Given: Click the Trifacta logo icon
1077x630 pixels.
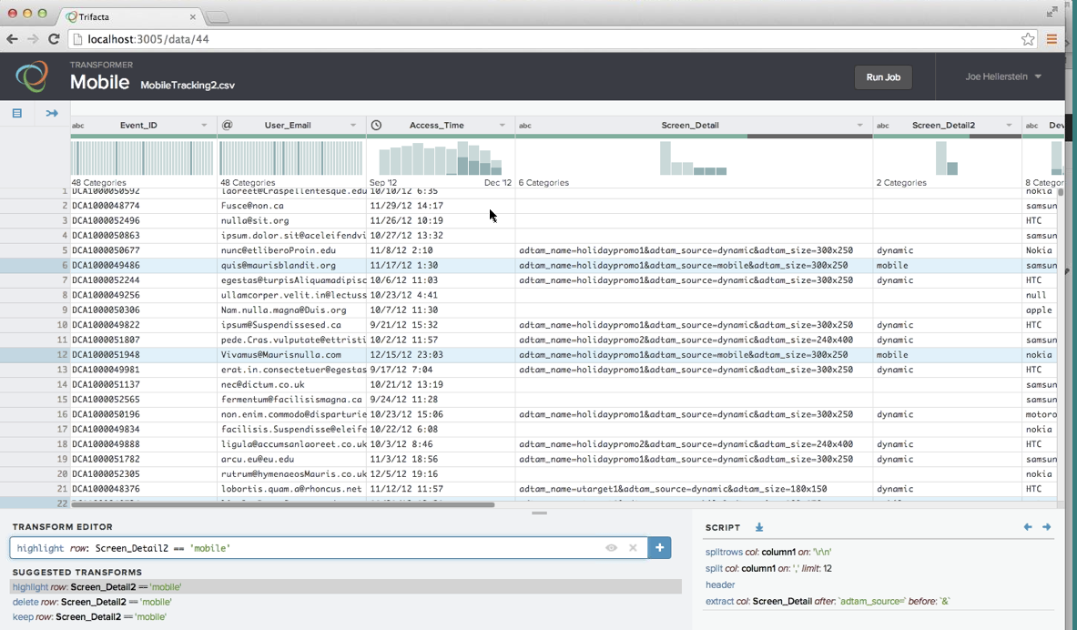Looking at the screenshot, I should click(x=32, y=76).
